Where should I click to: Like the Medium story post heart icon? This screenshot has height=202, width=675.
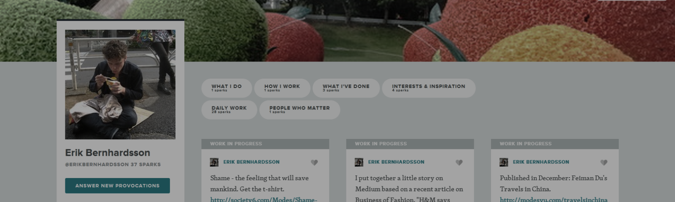click(459, 162)
